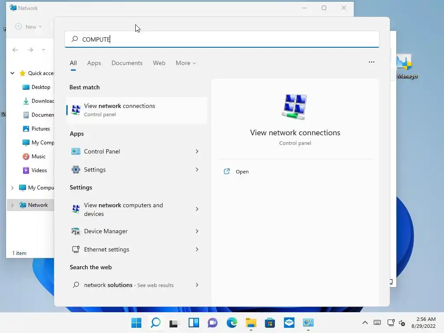Screen dimensions: 444x333
Task: Click the Device Manager result icon
Action: pyautogui.click(x=75, y=232)
